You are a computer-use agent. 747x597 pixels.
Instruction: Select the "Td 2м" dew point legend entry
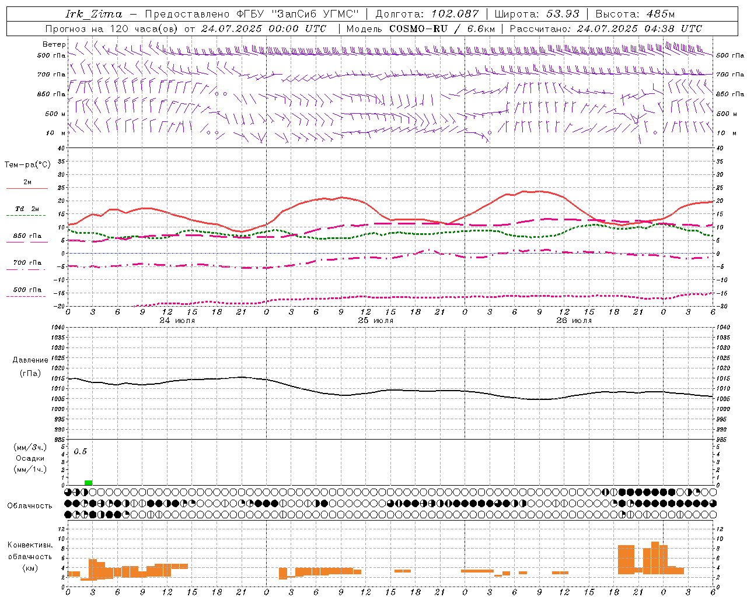pos(27,209)
